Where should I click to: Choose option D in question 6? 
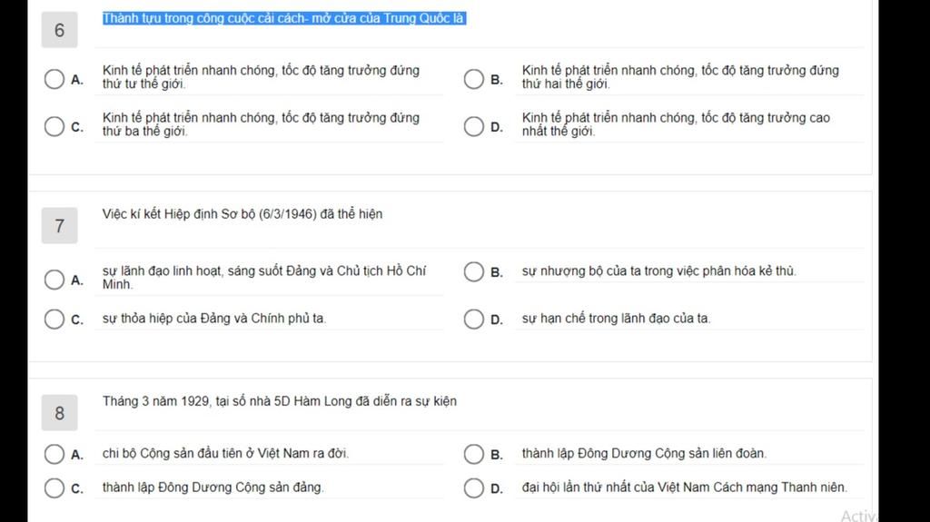click(474, 126)
